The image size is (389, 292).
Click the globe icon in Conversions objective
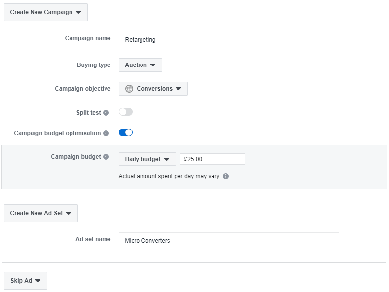pyautogui.click(x=129, y=89)
